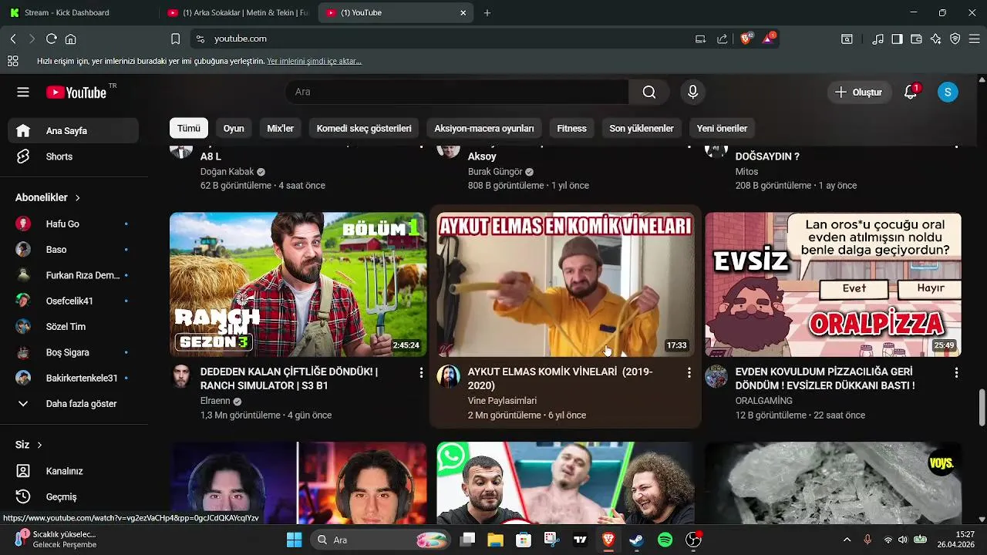Open Hafu Go subscription channel
This screenshot has height=555, width=987.
click(73, 224)
